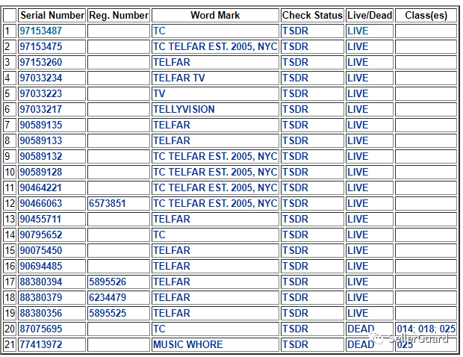The image size is (463, 357).
Task: Open serial number 90464221 link
Action: 41,187
